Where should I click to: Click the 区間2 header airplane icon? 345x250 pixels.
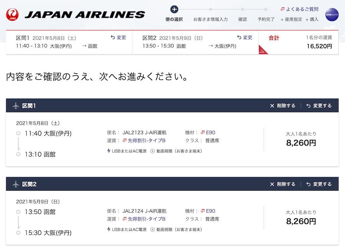point(16,184)
